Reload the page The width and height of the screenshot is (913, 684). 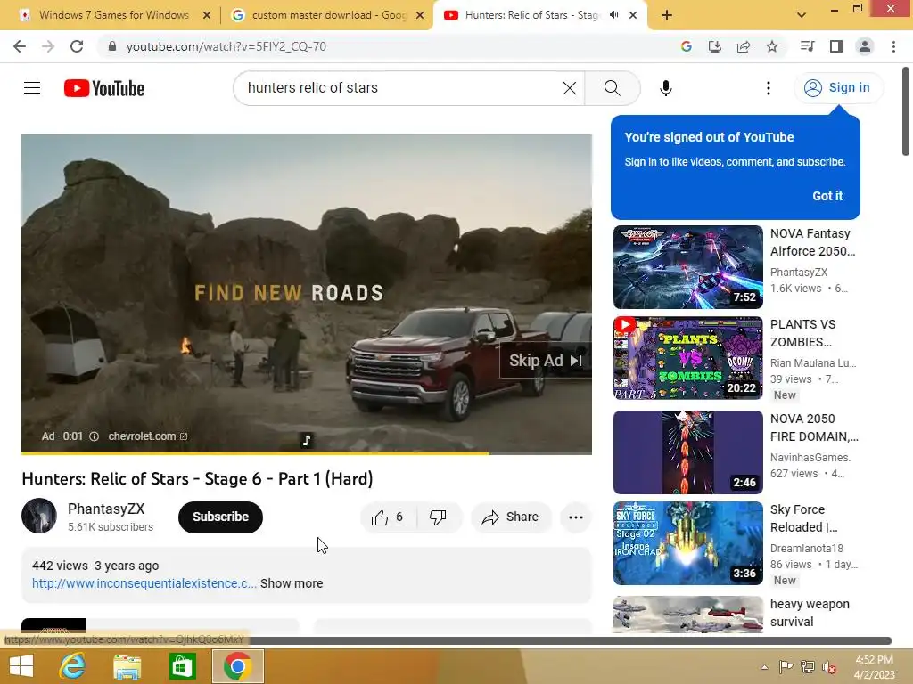point(77,46)
